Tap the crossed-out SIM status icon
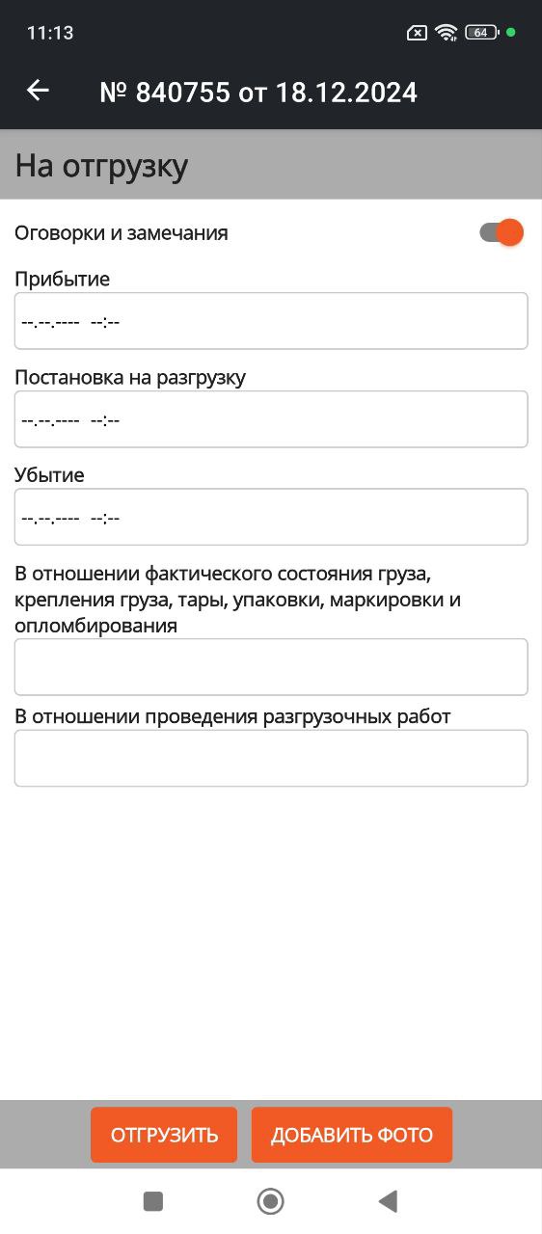542x1234 pixels. (x=417, y=33)
